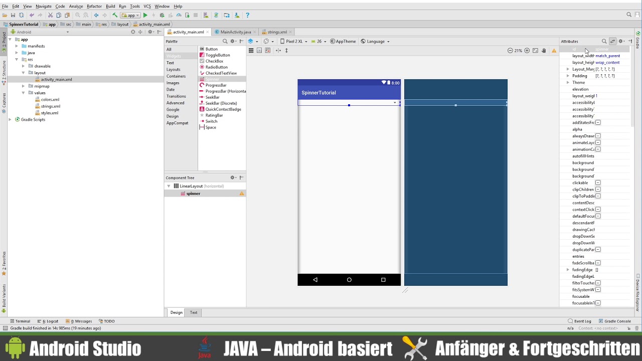Open the app run configuration dropdown
This screenshot has width=642, height=361.
tap(130, 15)
